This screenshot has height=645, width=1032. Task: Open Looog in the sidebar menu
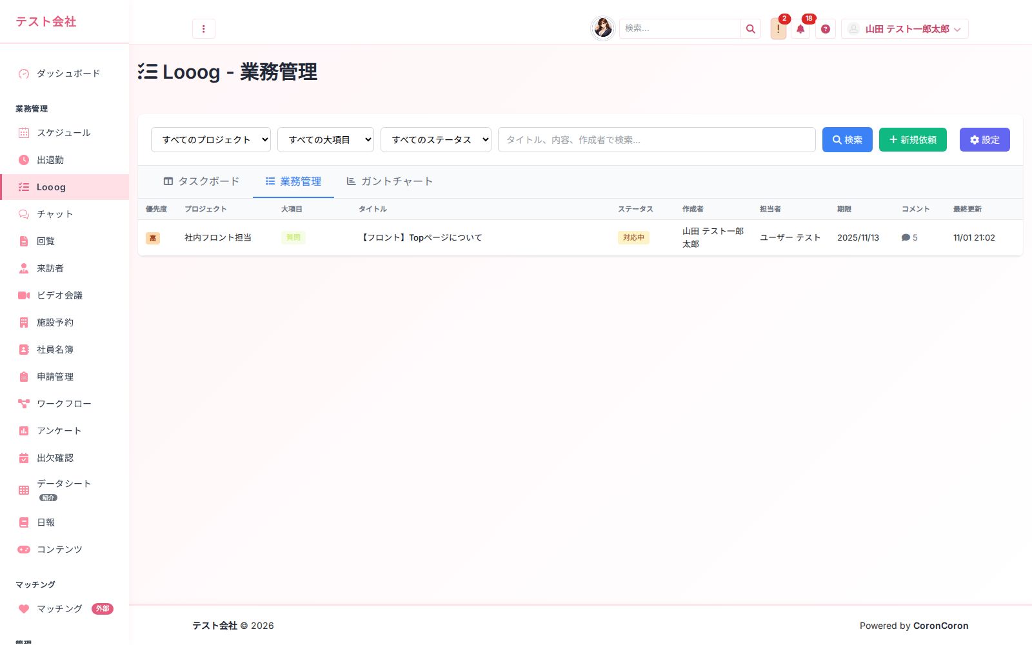coord(64,187)
